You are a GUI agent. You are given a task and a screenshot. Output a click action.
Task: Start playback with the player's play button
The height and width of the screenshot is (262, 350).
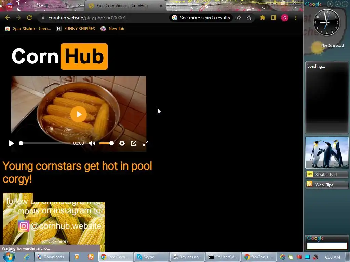[x=11, y=143]
